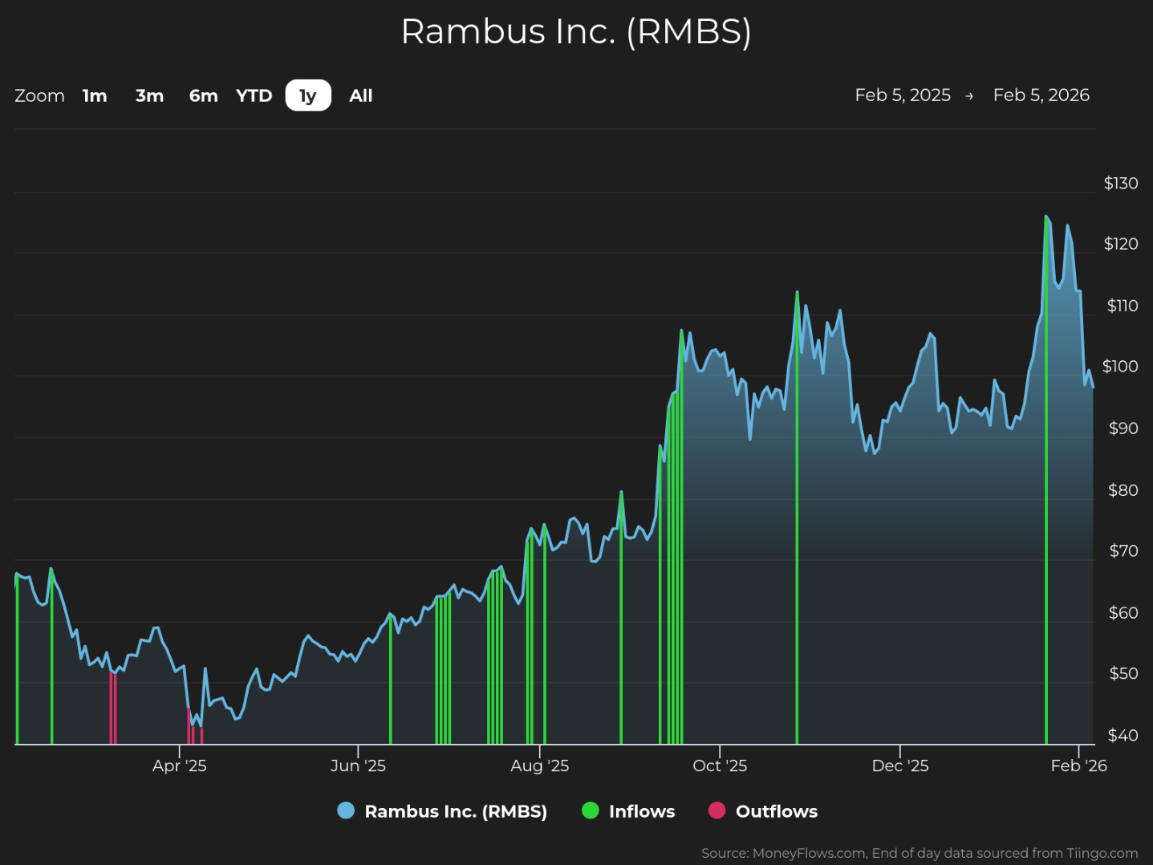Click the $60 y-axis label
1153x865 pixels.
pyautogui.click(x=1123, y=613)
